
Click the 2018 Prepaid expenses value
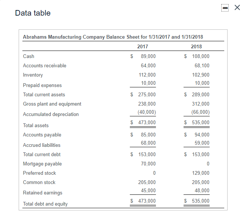point(202,83)
